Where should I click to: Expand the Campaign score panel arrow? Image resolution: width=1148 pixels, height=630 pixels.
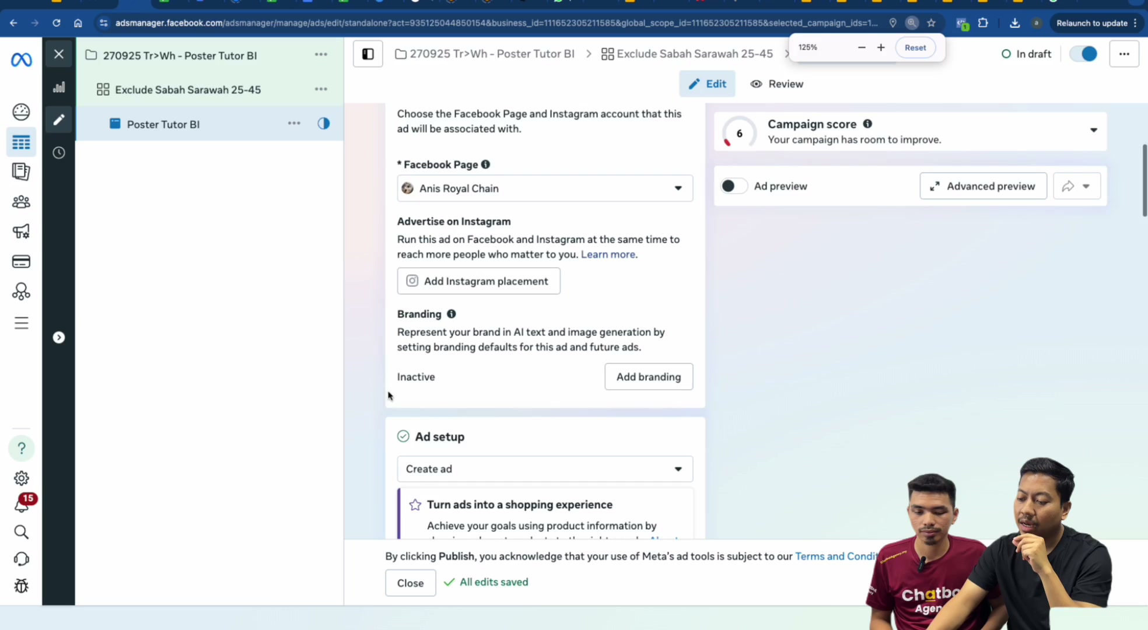pos(1094,130)
